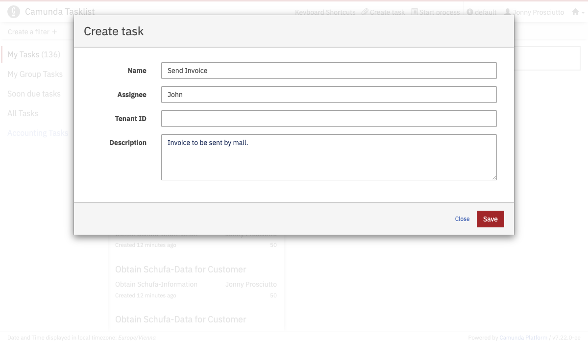588x343 pixels.
Task: Click the Camunda logo icon
Action: 14,12
